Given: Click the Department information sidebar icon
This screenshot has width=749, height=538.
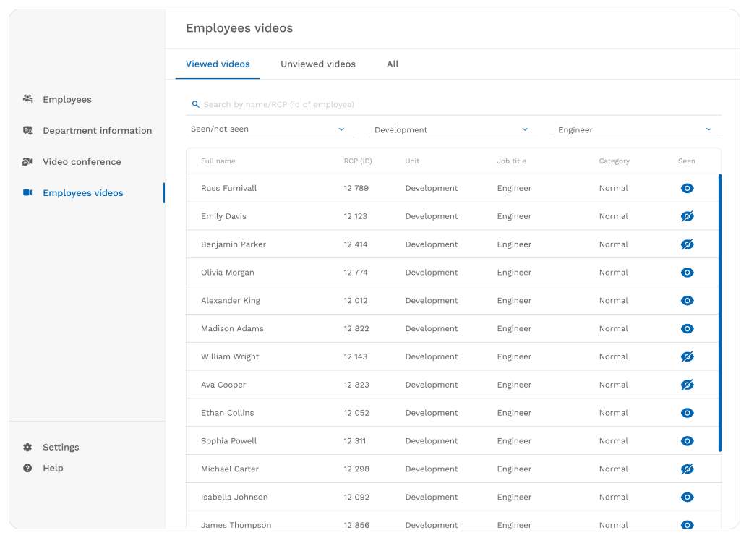Looking at the screenshot, I should pos(27,130).
